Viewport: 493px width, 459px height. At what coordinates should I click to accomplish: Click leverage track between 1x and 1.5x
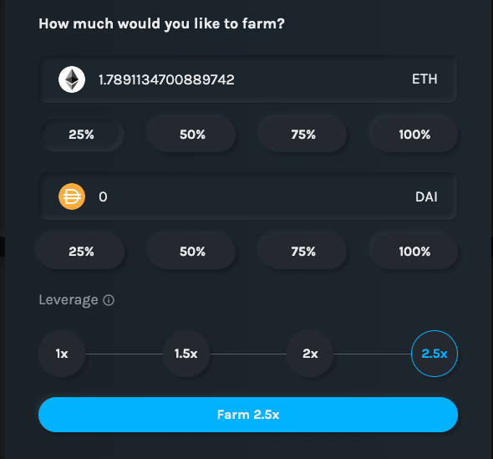pyautogui.click(x=124, y=354)
